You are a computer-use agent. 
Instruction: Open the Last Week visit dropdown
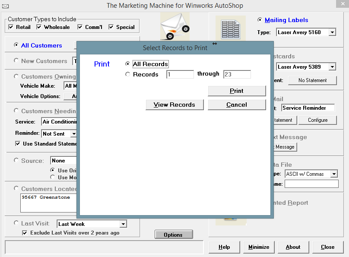[x=123, y=224]
